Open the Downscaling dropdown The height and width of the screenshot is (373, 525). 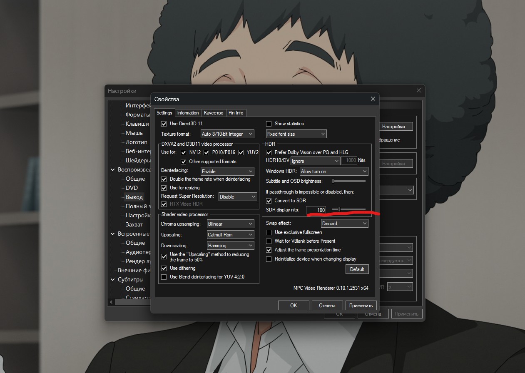coord(231,246)
